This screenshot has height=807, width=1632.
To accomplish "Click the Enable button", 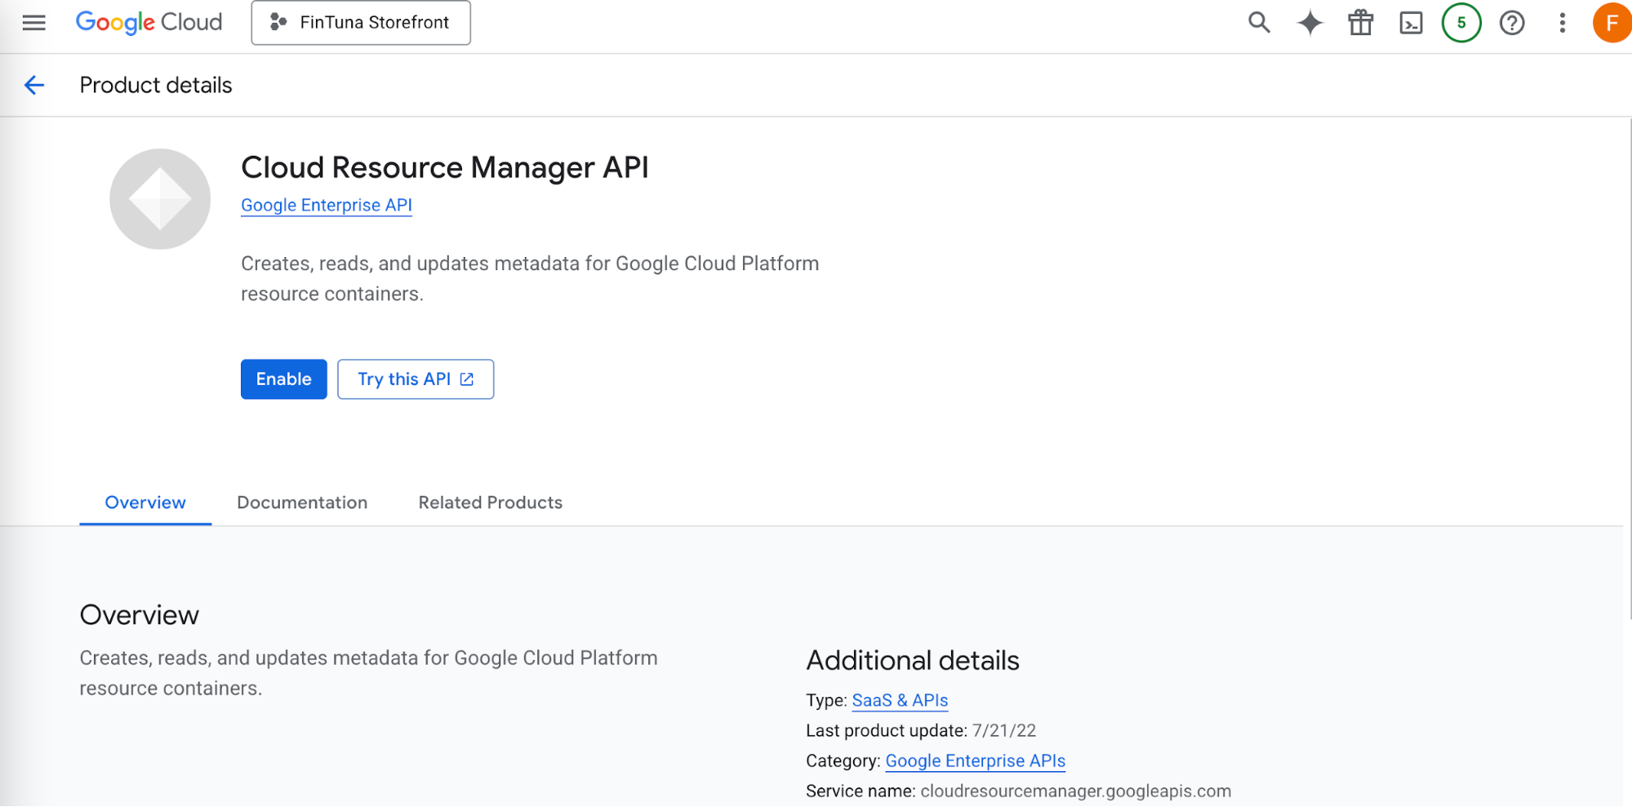I will pos(283,379).
